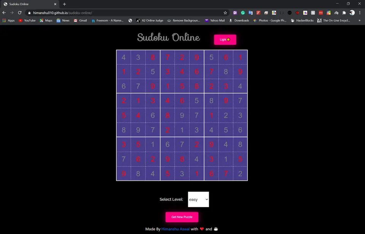Open the Remove Background bookmark
The width and height of the screenshot is (365, 234).
tap(184, 20)
